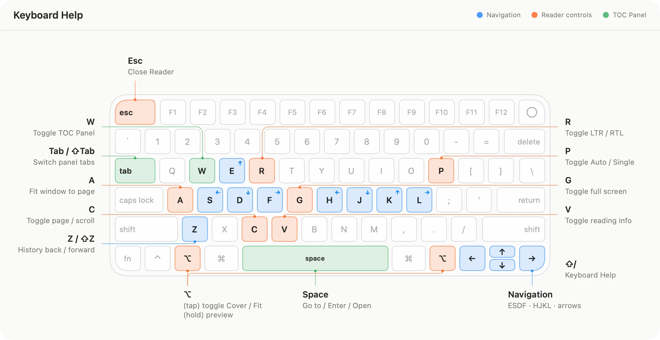Viewport: 660px width, 340px height.
Task: Click the V key reading info
Action: pyautogui.click(x=285, y=229)
